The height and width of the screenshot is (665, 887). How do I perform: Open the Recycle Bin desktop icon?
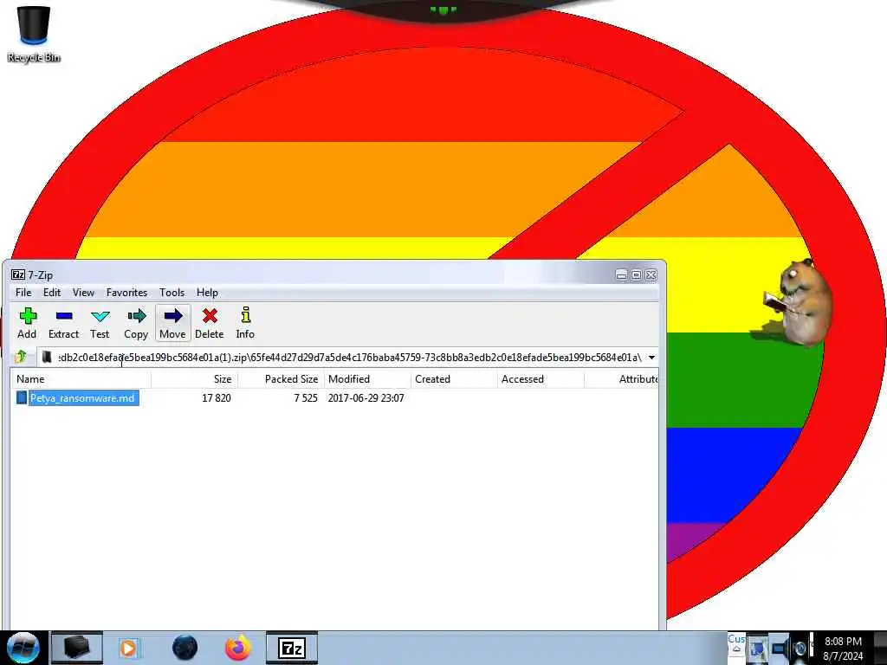(x=34, y=34)
